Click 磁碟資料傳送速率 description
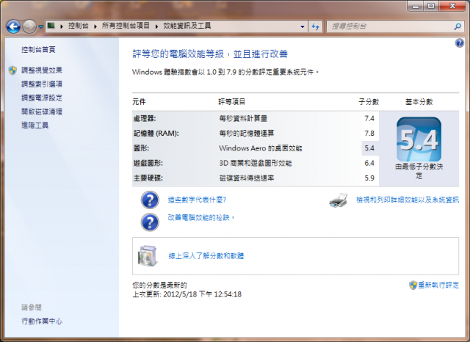The width and height of the screenshot is (470, 342). 247,178
